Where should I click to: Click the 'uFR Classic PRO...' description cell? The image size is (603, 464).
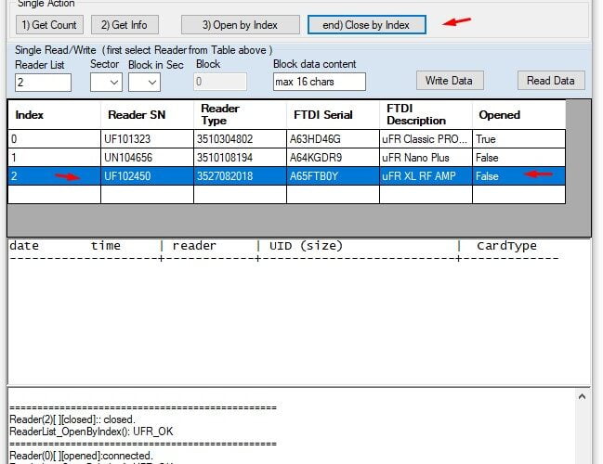coord(426,139)
